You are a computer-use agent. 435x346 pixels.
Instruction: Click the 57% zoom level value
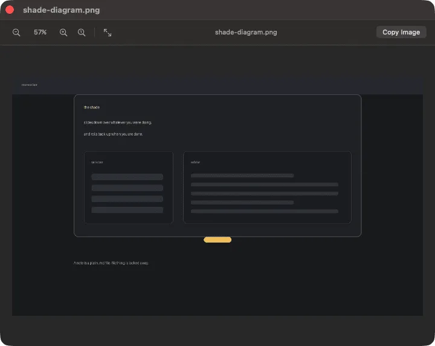click(x=40, y=32)
